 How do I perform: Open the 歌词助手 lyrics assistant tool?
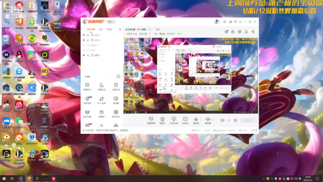pos(116,114)
